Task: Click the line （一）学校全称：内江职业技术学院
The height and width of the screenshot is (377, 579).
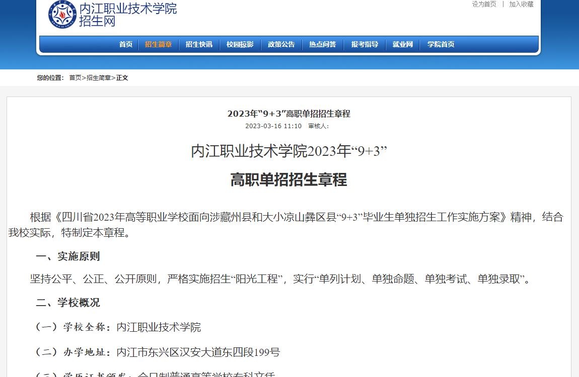Action: click(x=118, y=327)
